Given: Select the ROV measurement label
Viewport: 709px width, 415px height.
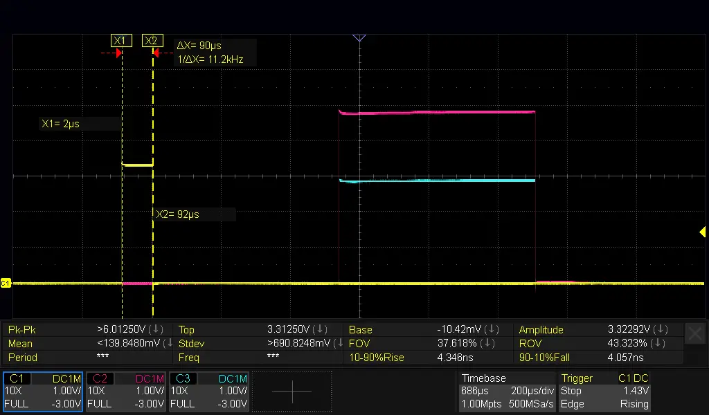Looking at the screenshot, I should [x=530, y=344].
